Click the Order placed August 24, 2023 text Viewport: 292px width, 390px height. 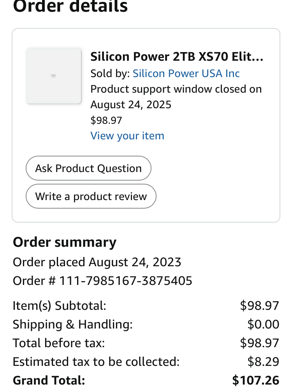tap(97, 262)
